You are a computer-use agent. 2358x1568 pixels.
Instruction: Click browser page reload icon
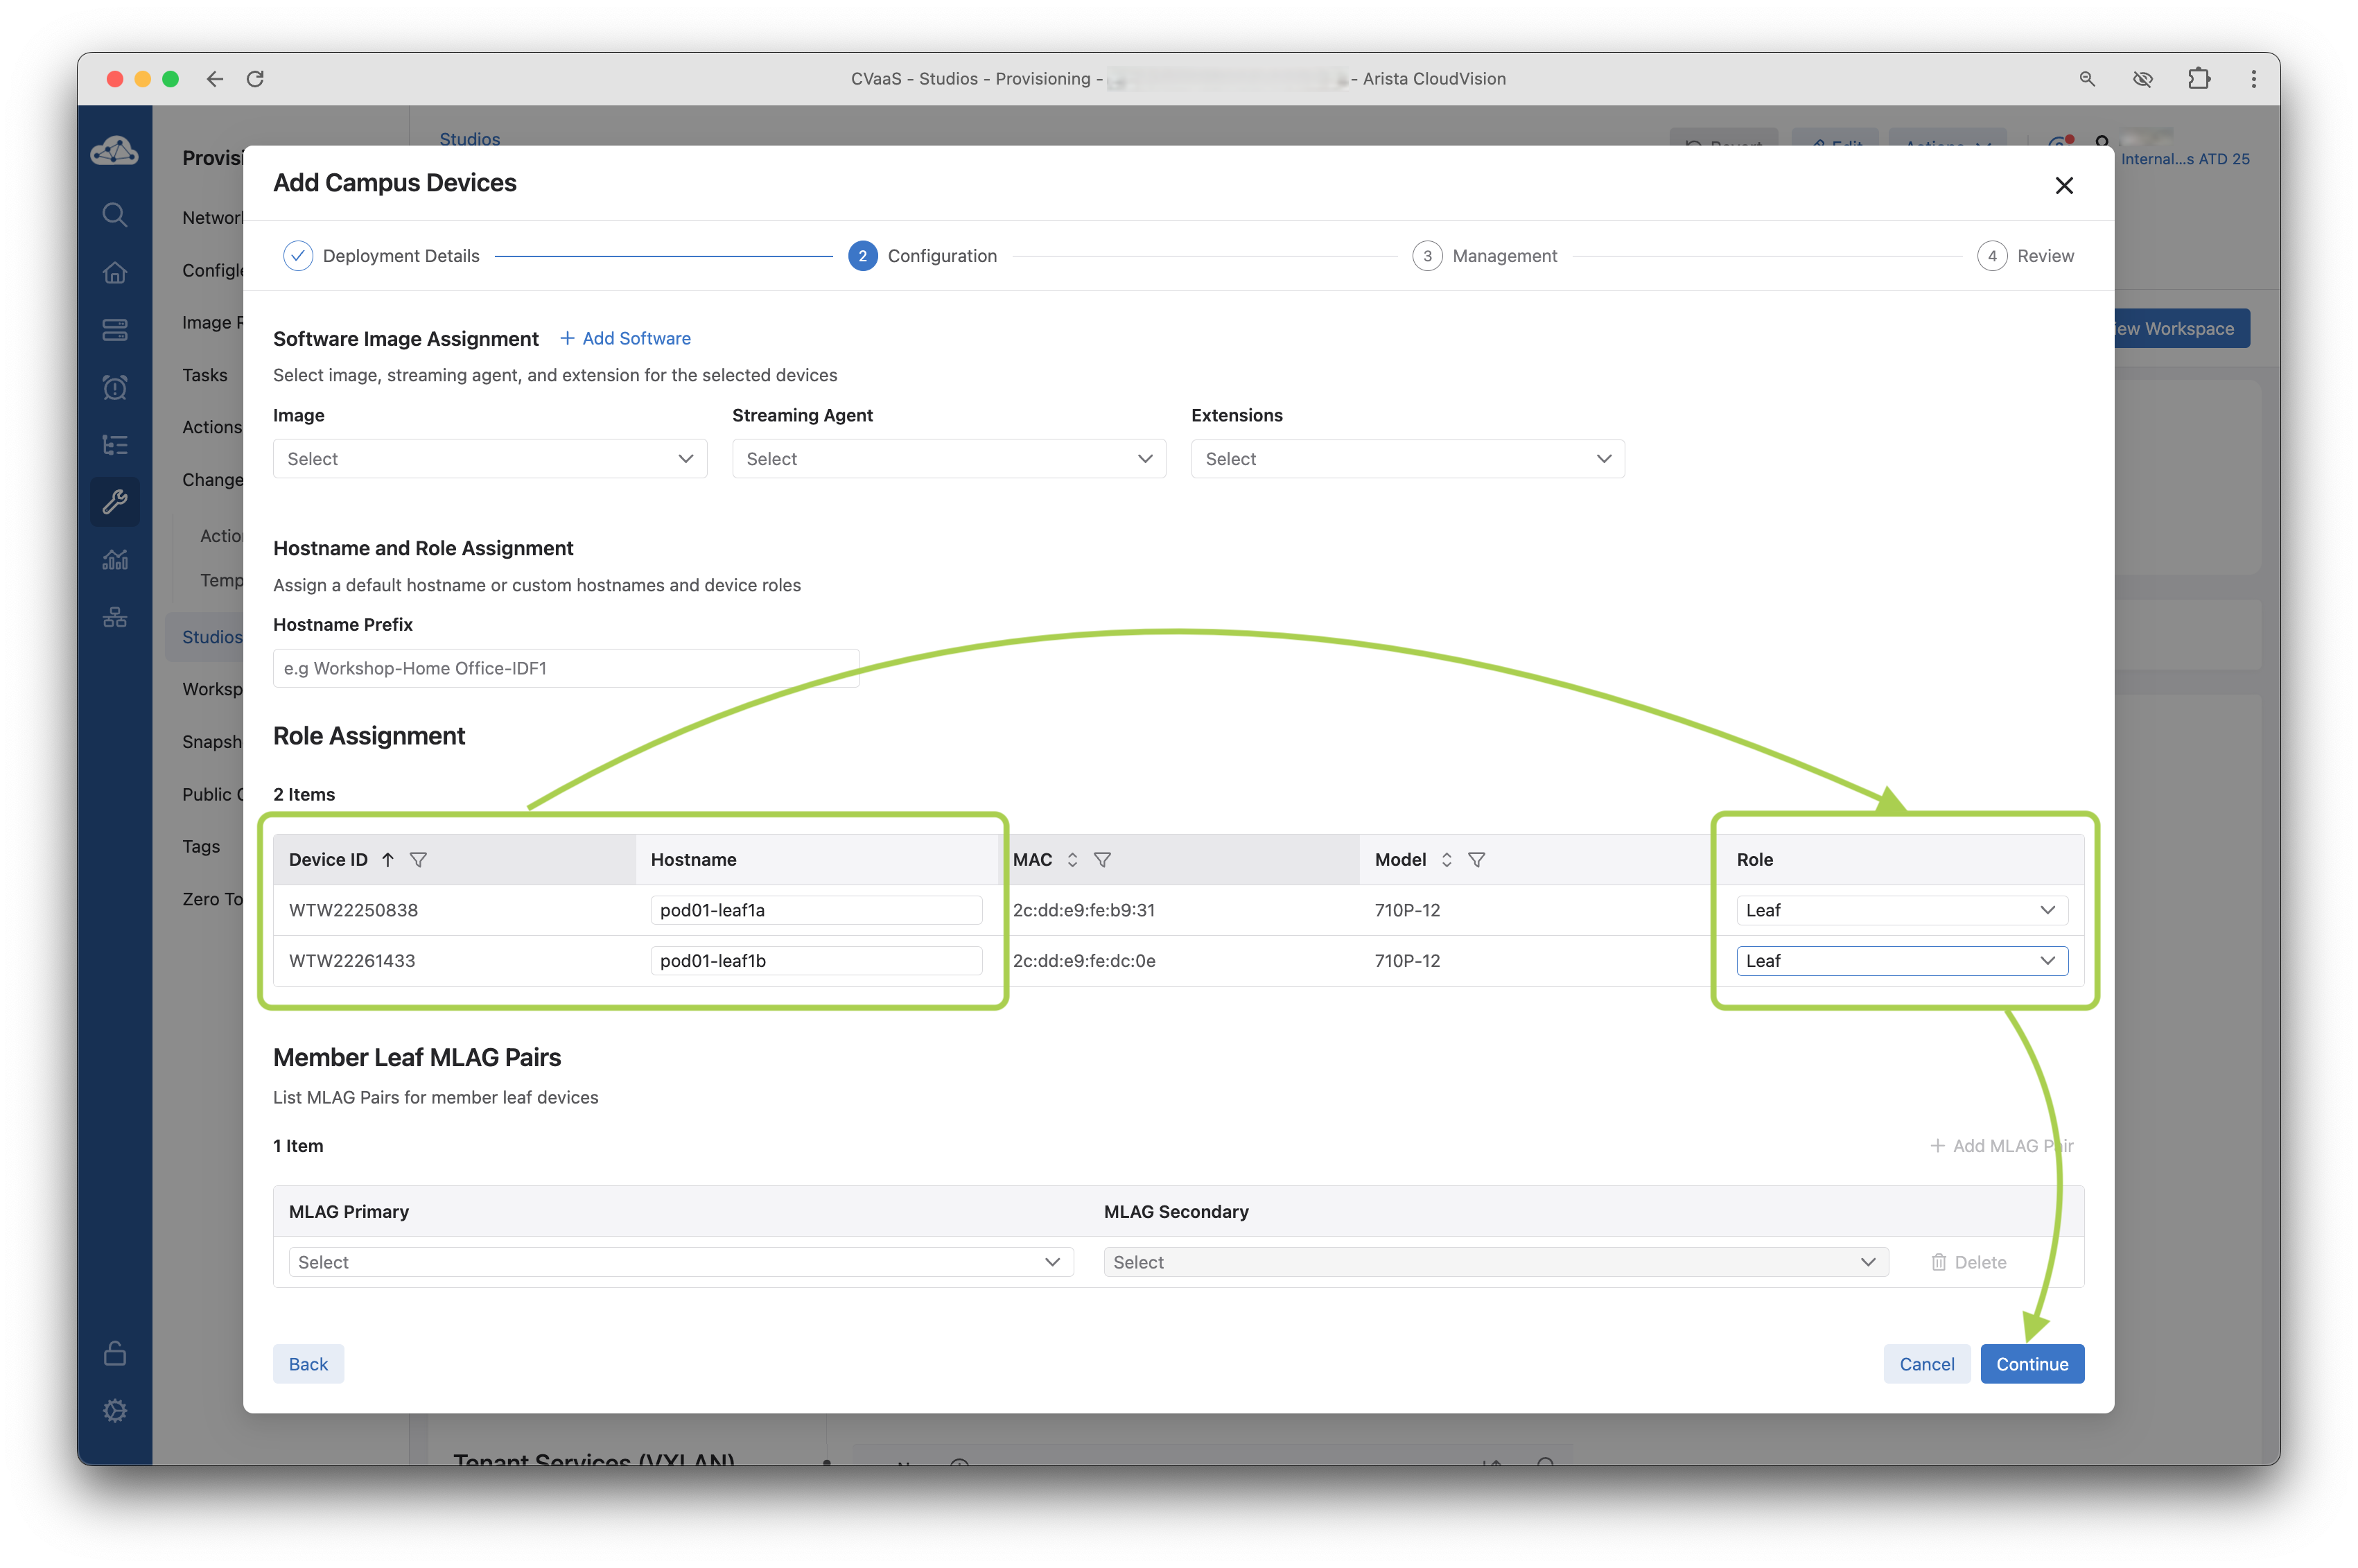pos(255,79)
